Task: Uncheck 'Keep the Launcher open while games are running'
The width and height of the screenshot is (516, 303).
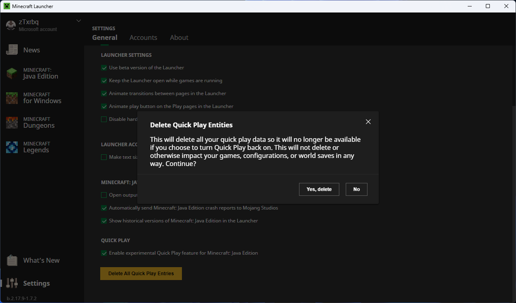Action: coord(104,81)
